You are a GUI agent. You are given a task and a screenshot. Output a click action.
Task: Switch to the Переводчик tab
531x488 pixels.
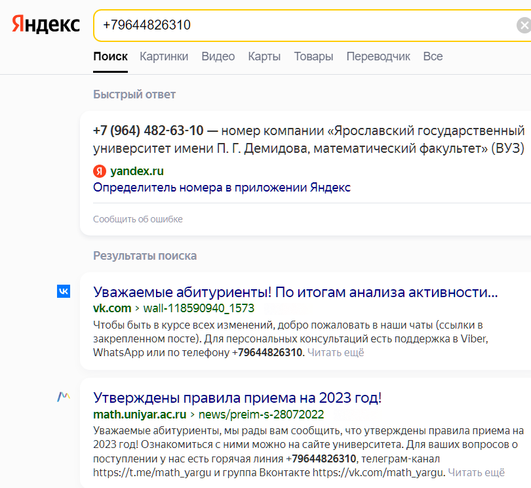(378, 56)
